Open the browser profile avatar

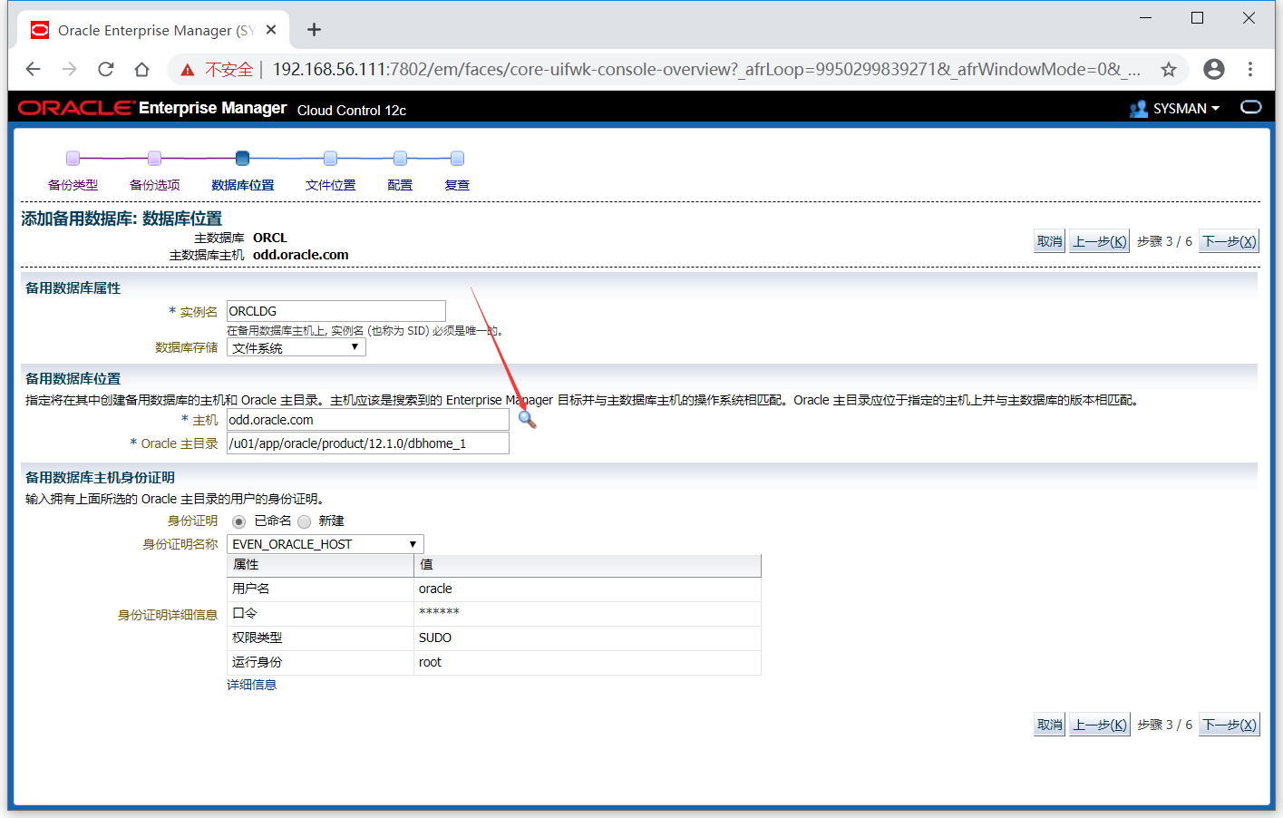(x=1214, y=69)
